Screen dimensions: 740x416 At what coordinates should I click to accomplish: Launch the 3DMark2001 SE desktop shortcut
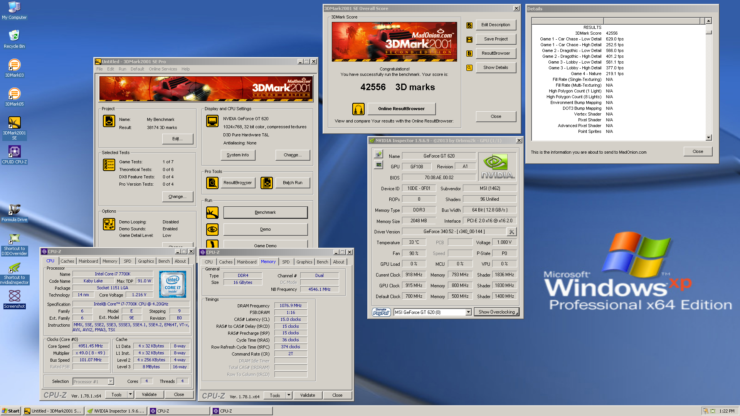(x=14, y=128)
